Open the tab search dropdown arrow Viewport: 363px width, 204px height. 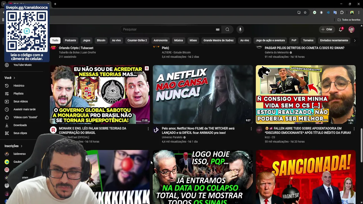click(x=3, y=4)
